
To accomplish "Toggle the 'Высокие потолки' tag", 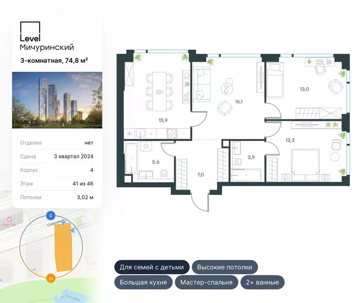I will [x=225, y=267].
